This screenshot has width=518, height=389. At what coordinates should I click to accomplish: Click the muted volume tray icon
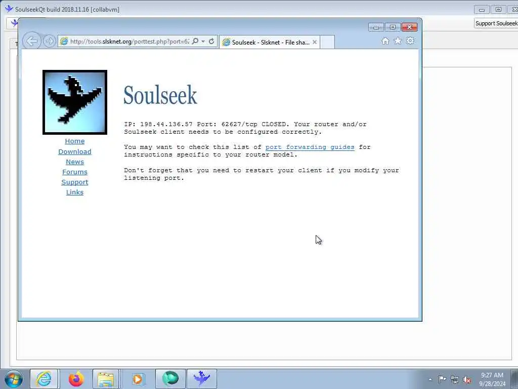coord(467,380)
